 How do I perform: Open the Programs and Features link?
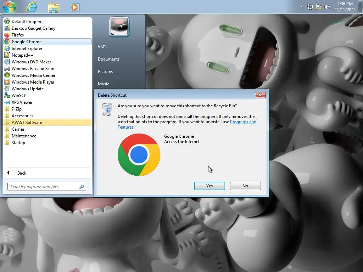coord(243,122)
